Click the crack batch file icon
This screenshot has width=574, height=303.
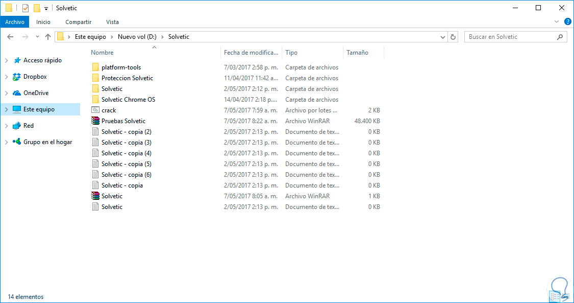point(95,110)
